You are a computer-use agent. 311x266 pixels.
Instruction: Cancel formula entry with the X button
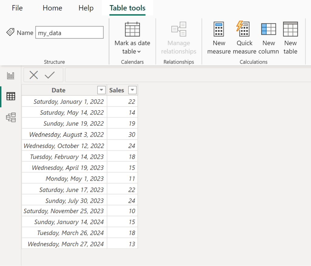click(x=33, y=75)
